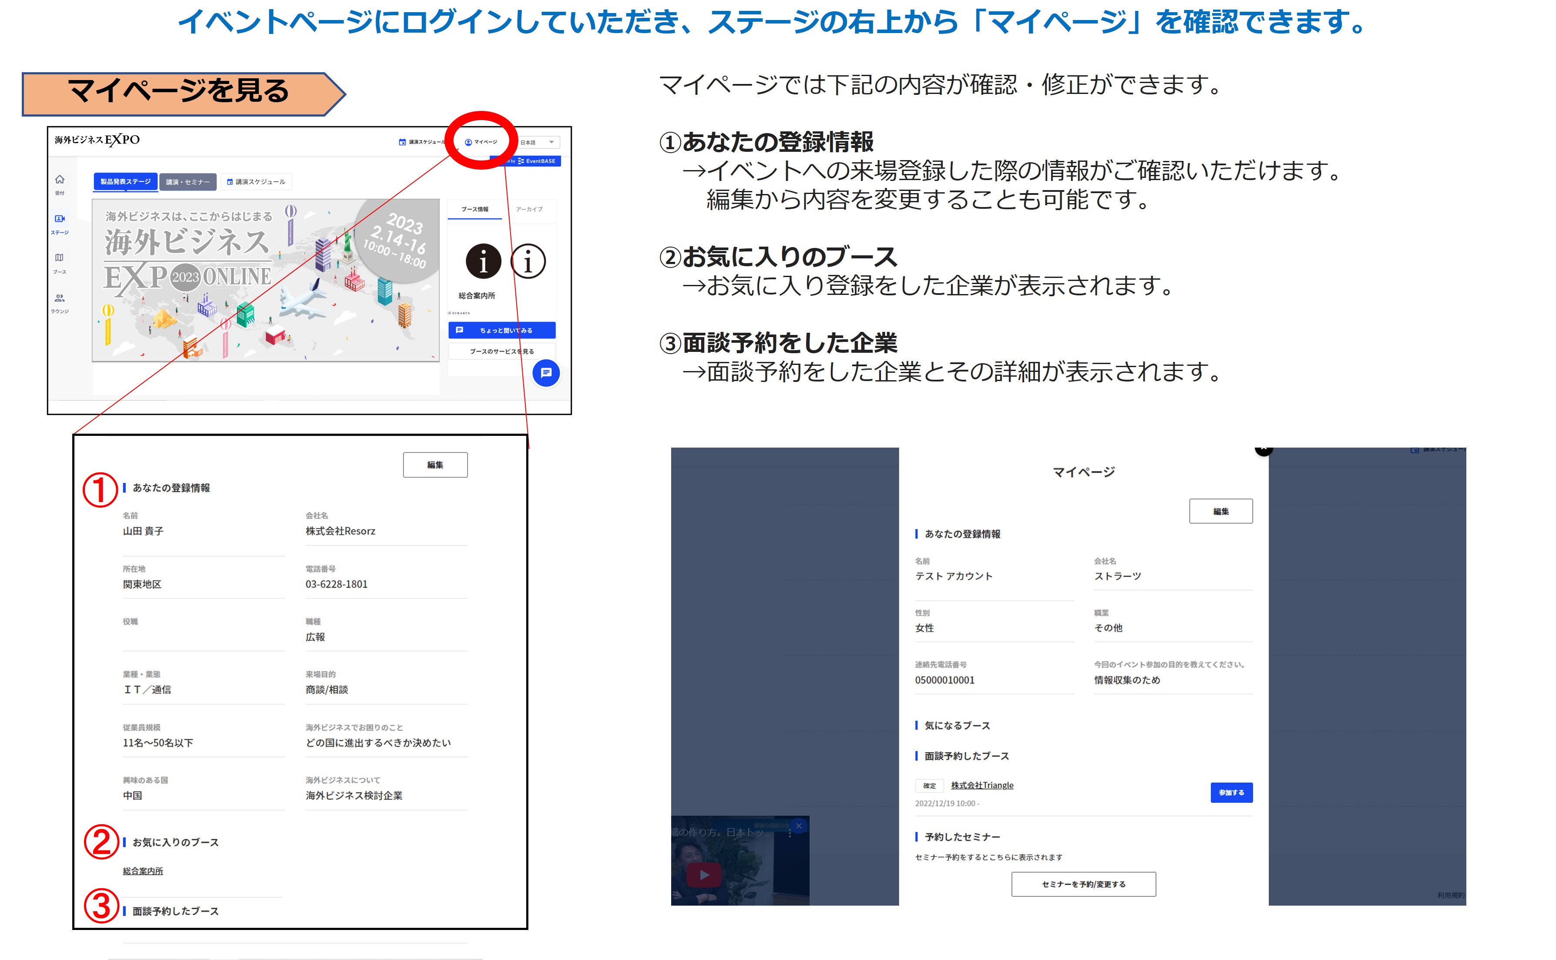Click the ＩＴ／通信 industry value

[147, 689]
